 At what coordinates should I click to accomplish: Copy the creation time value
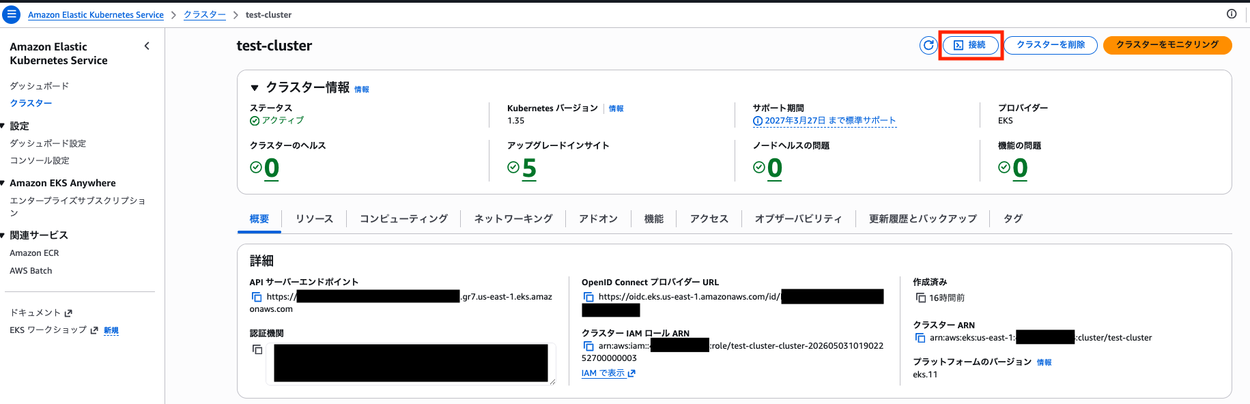click(x=920, y=298)
